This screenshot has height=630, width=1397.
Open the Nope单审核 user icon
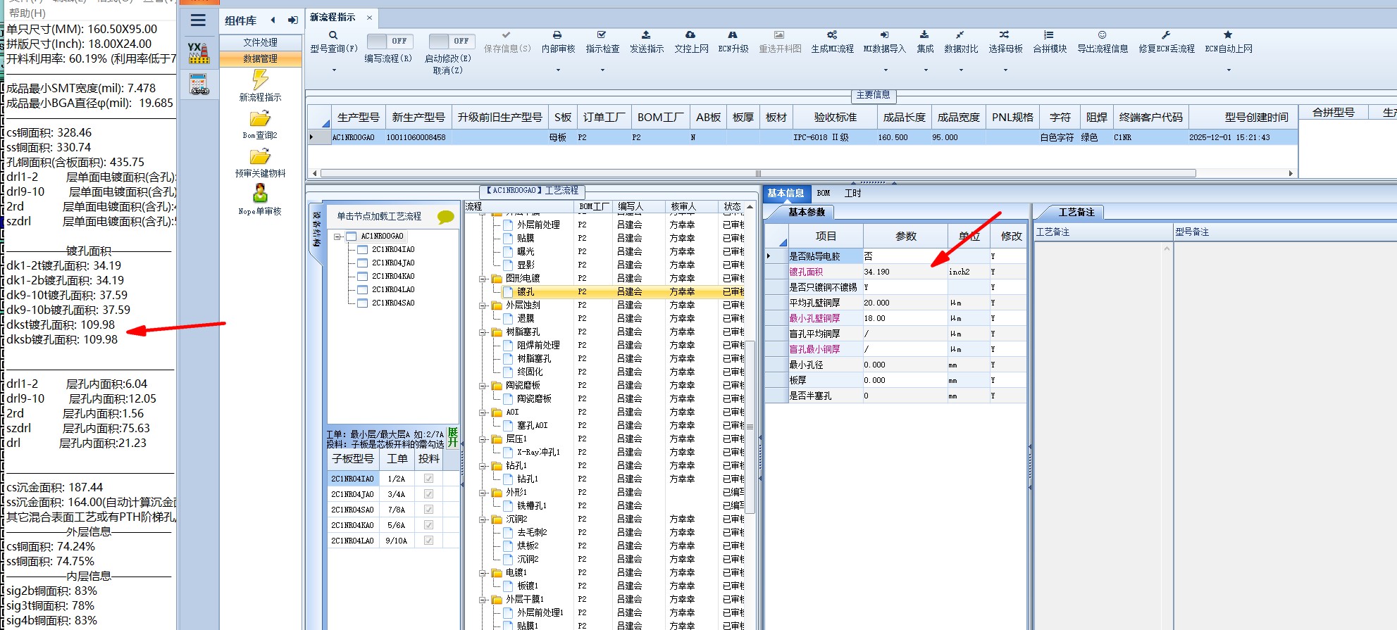260,194
